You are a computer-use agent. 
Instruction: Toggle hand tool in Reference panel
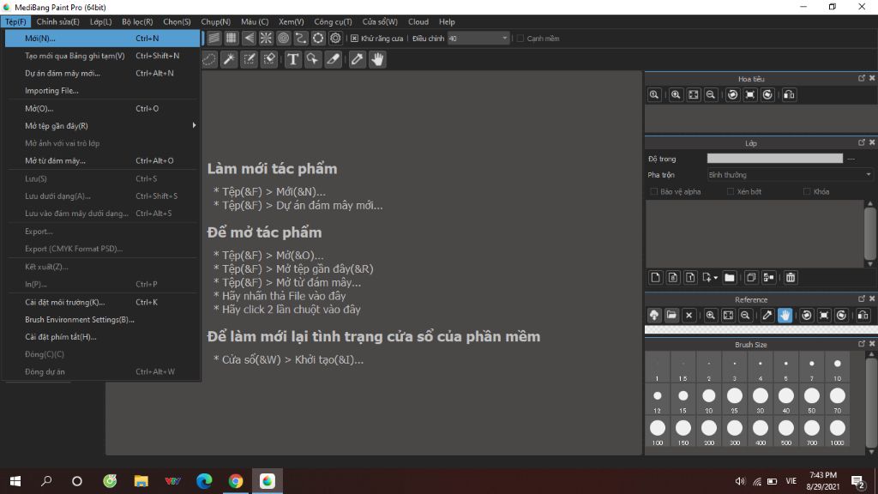tap(785, 316)
